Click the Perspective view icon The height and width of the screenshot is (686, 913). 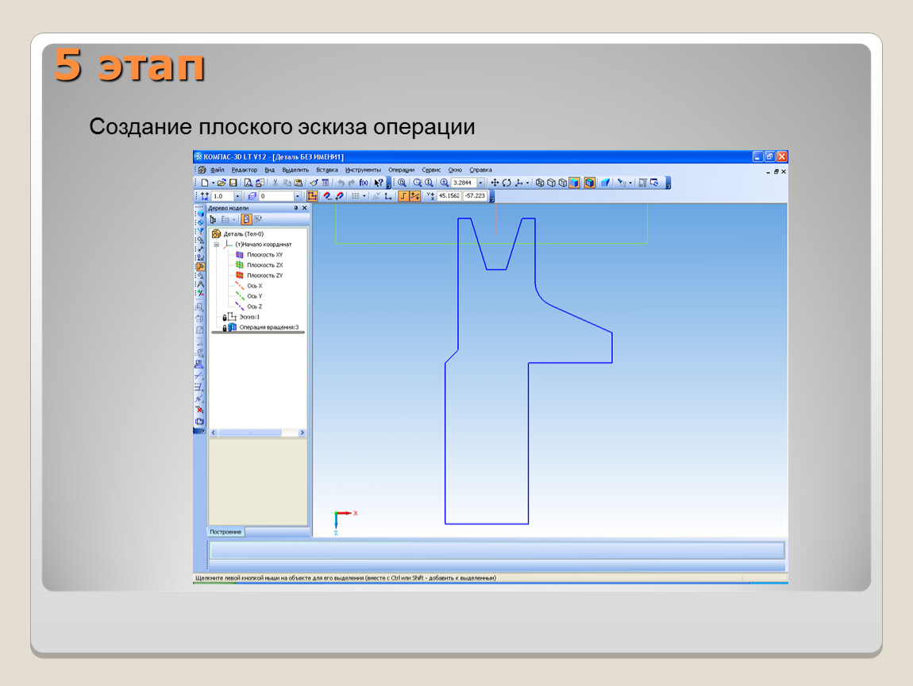[x=605, y=183]
